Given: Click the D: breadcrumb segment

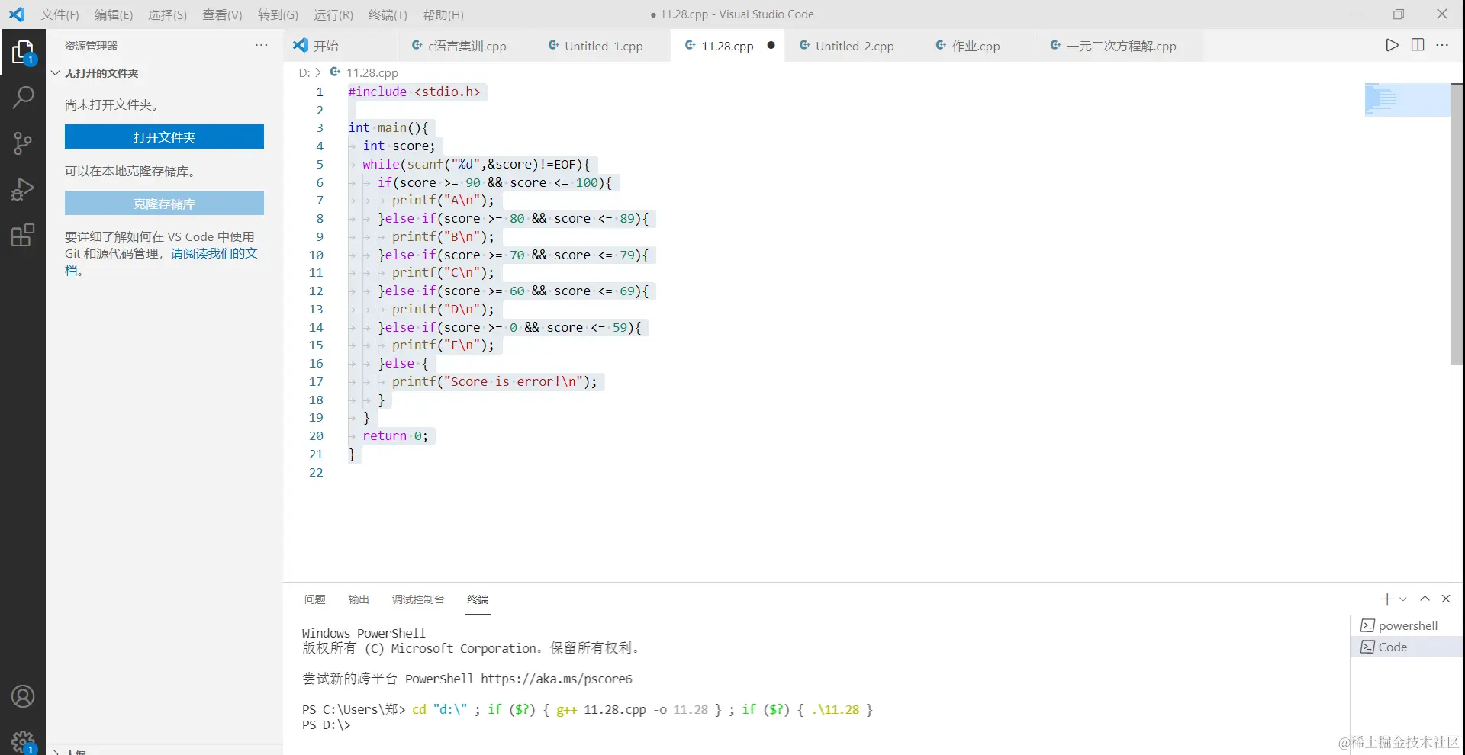Looking at the screenshot, I should (304, 72).
